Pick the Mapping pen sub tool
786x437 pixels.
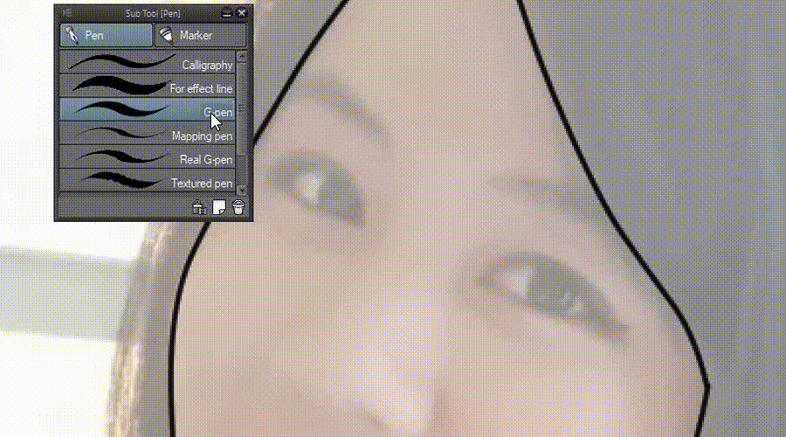pos(148,134)
